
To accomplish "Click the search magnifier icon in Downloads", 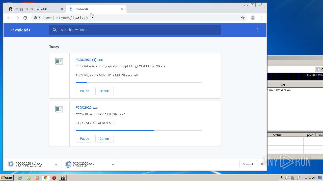I will (55, 30).
